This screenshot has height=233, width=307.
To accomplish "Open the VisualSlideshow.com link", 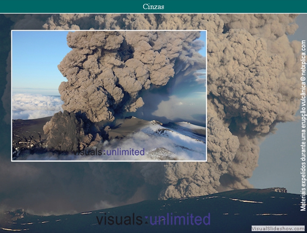I will pyautogui.click(x=278, y=228).
